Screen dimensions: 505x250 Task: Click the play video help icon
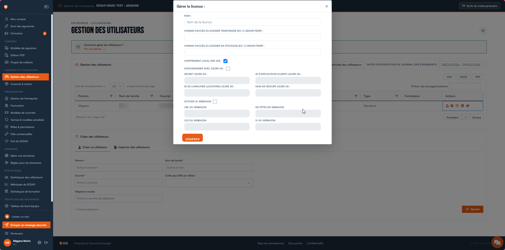click(x=483, y=31)
